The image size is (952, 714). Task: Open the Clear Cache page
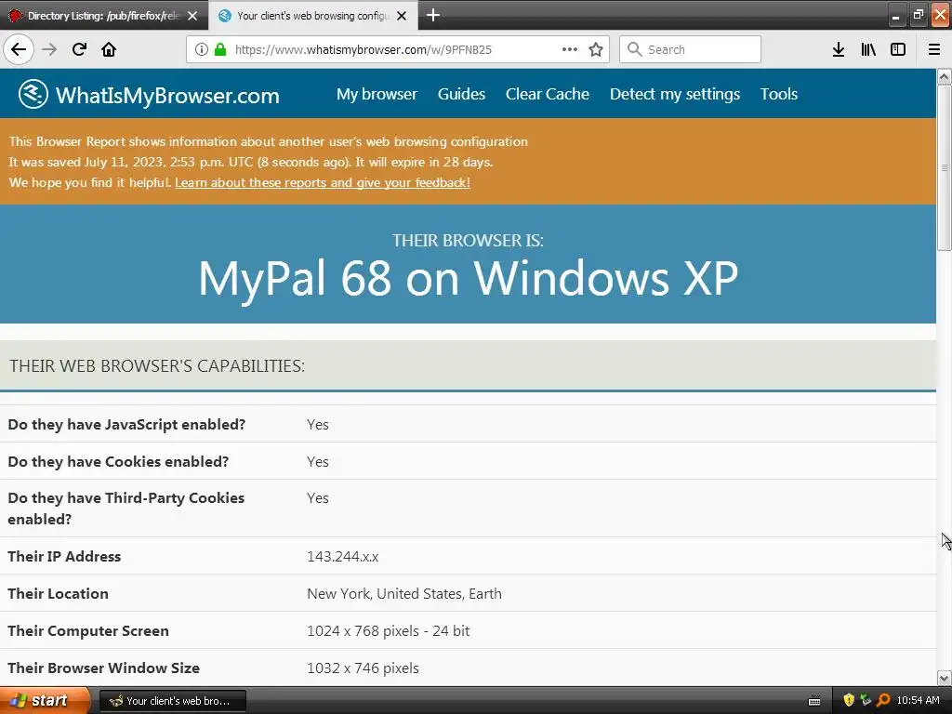(x=548, y=94)
